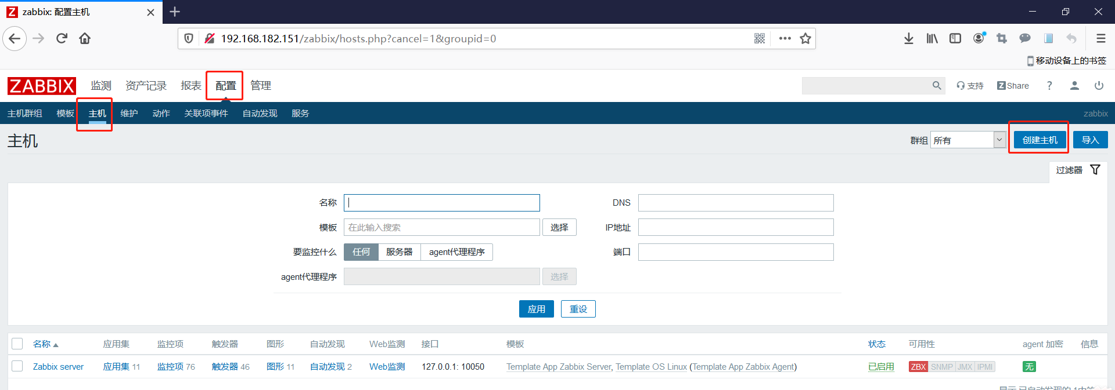Viewport: 1115px width, 390px height.
Task: Close the zabbix browser tab
Action: [150, 12]
